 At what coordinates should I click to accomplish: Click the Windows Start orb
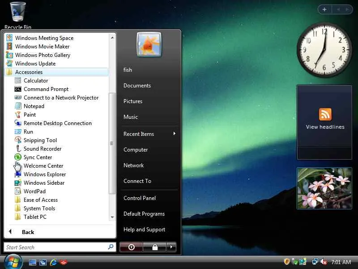(x=13, y=262)
